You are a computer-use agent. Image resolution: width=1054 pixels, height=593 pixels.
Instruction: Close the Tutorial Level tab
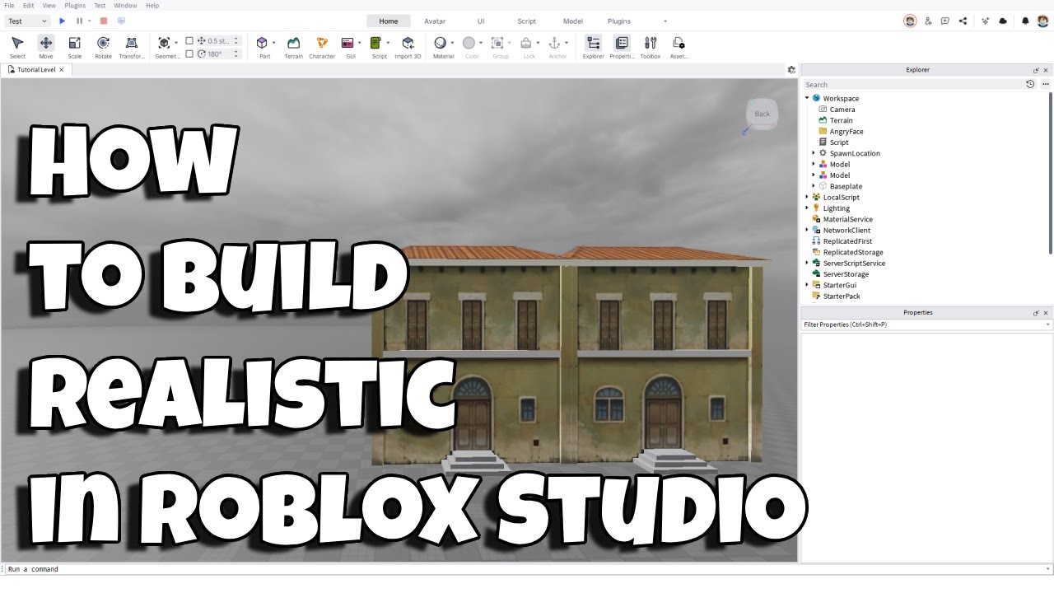[x=61, y=70]
